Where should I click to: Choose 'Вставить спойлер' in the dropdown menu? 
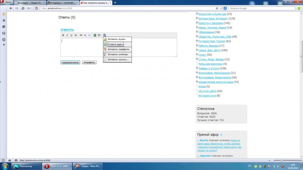point(118,54)
